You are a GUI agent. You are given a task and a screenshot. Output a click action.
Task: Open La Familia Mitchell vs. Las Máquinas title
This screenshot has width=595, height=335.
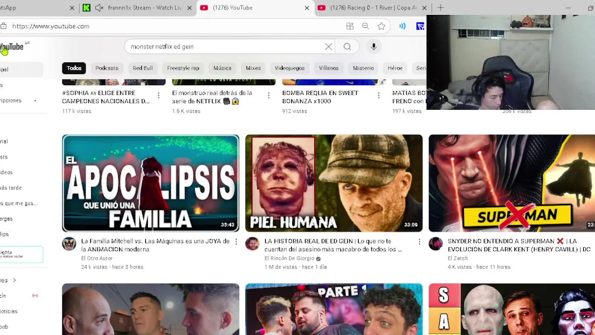(x=155, y=245)
